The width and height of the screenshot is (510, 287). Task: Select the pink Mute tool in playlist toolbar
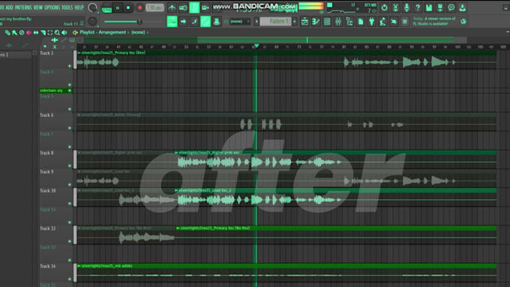tap(28, 32)
